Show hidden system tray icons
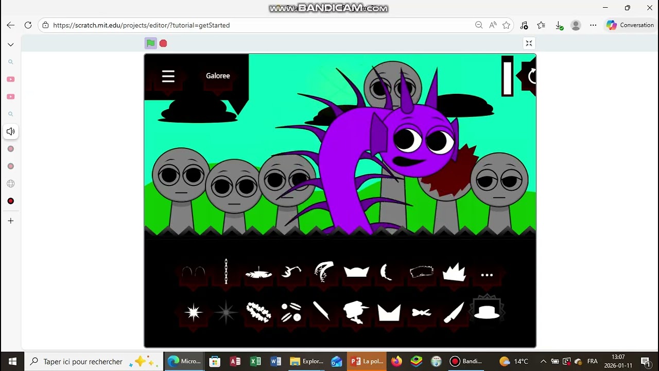This screenshot has width=659, height=371. [543, 361]
